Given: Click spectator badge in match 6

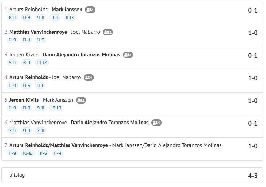Looking at the screenshot, I should pyautogui.click(x=156, y=123).
